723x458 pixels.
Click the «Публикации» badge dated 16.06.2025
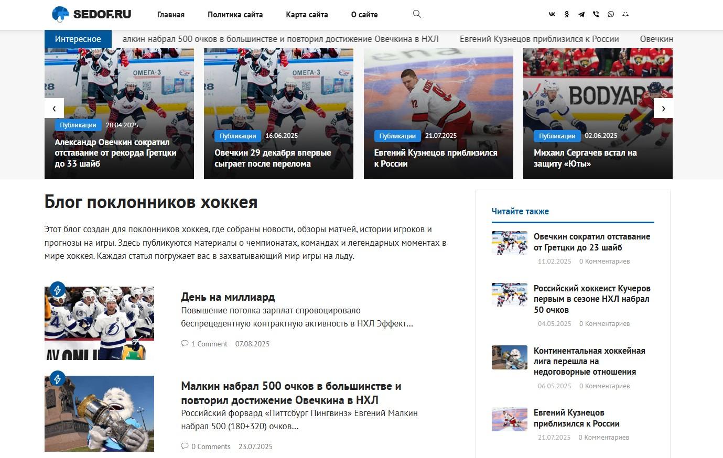coord(238,136)
